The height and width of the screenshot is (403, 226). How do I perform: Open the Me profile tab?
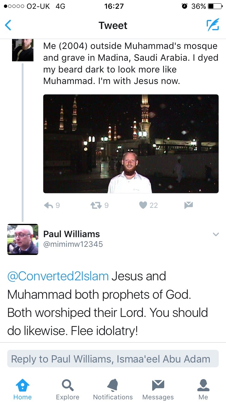pyautogui.click(x=203, y=390)
